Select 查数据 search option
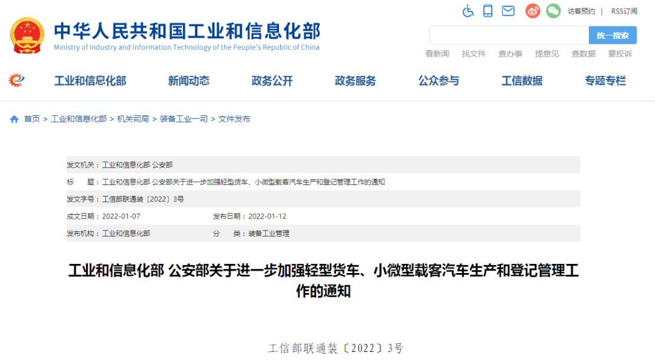Image resolution: width=655 pixels, height=361 pixels. point(583,53)
